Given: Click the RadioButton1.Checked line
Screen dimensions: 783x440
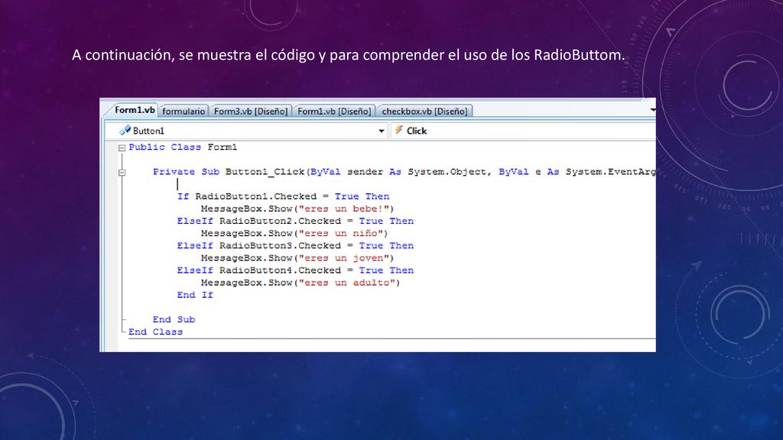Looking at the screenshot, I should point(283,196).
